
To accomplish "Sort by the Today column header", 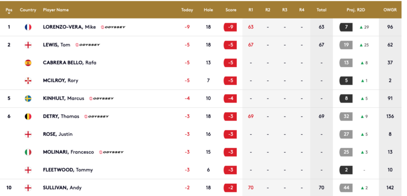I will [187, 10].
